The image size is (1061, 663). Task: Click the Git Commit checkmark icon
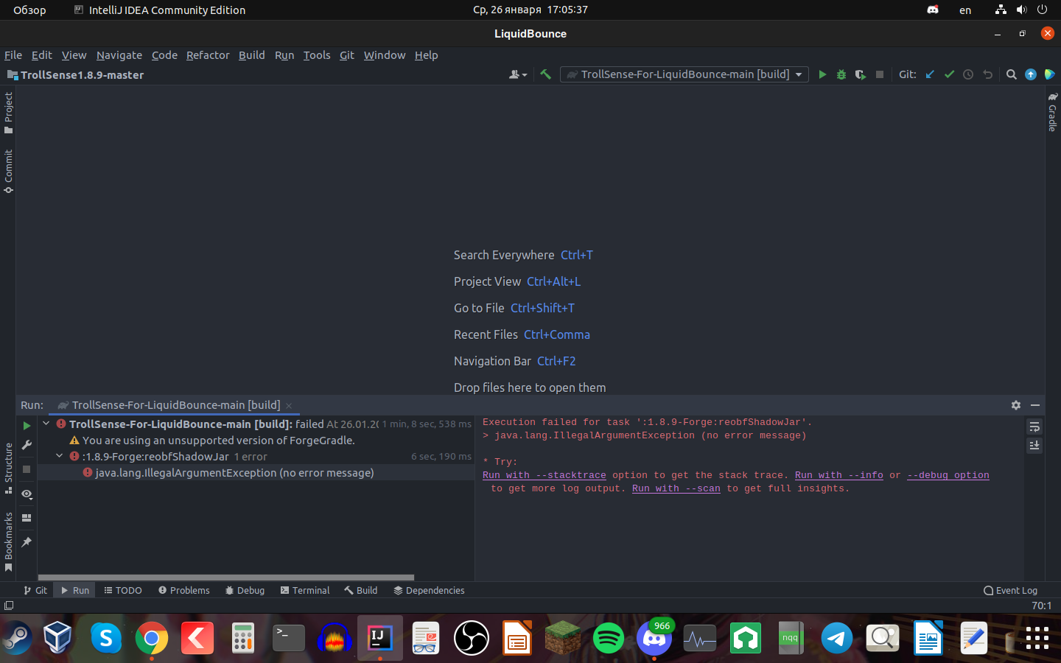tap(949, 74)
